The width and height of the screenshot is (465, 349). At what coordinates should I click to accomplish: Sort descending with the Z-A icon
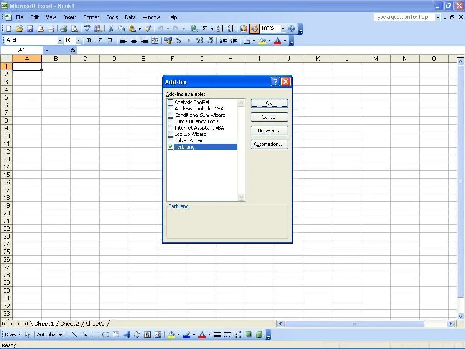pos(231,29)
